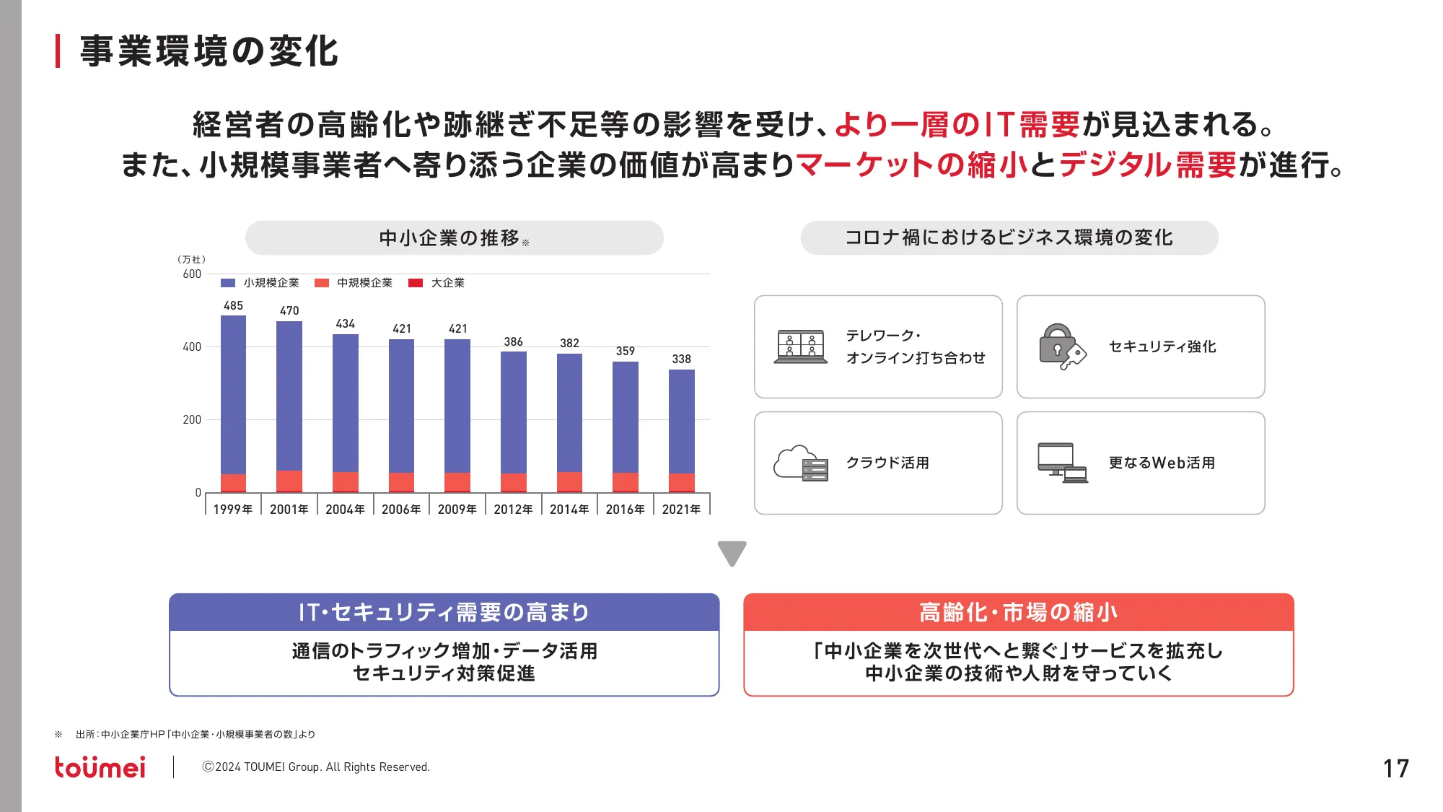Click the 2014年 axis label

(570, 509)
